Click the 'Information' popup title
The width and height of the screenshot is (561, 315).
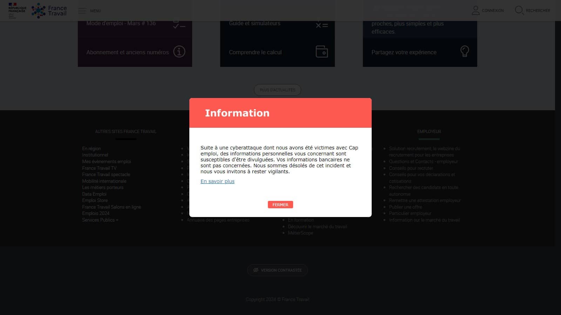point(237,113)
